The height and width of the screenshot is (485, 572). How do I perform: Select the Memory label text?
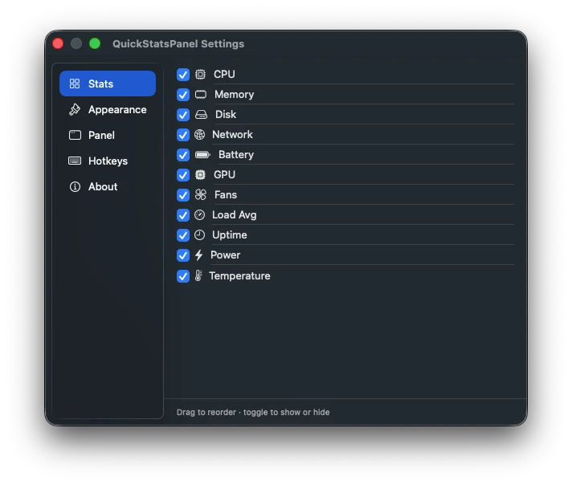point(235,95)
